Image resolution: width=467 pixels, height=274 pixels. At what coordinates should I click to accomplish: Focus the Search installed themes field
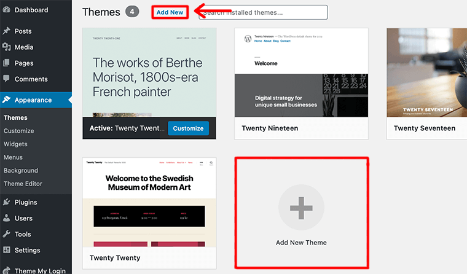click(x=263, y=12)
